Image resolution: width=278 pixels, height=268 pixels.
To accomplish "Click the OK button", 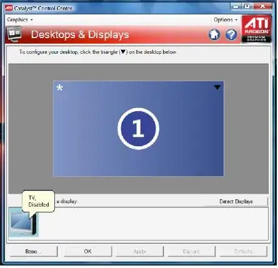I will (x=87, y=251).
